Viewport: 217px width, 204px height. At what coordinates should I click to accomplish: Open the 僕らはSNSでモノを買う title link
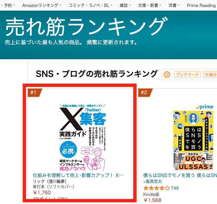click(180, 175)
